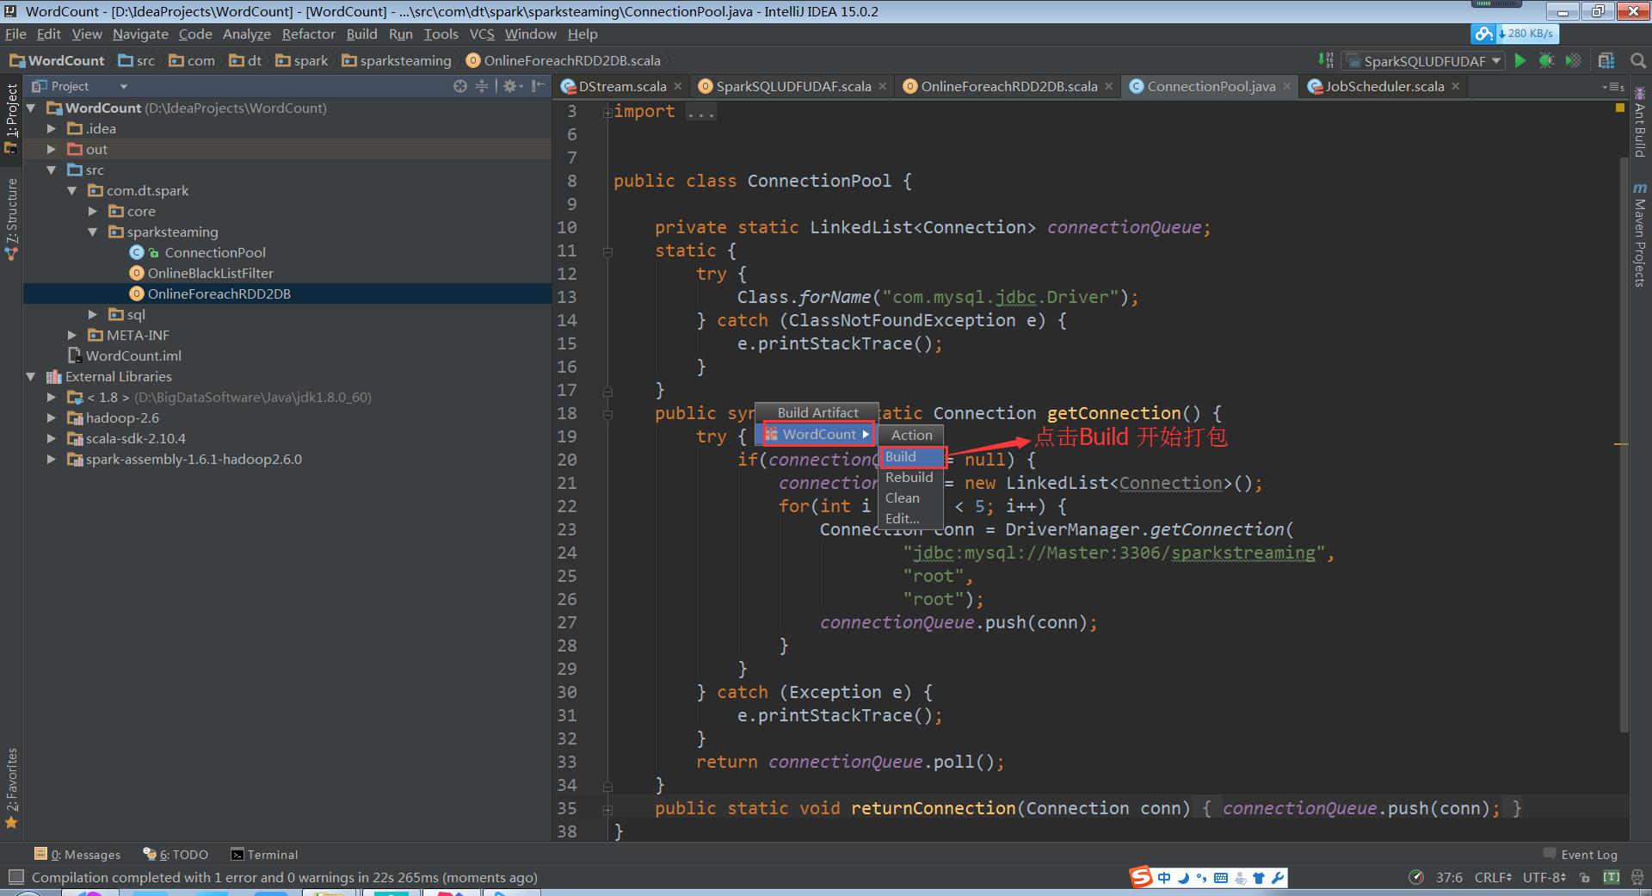Open the Ant Build side panel
This screenshot has width=1652, height=896.
(x=1640, y=122)
